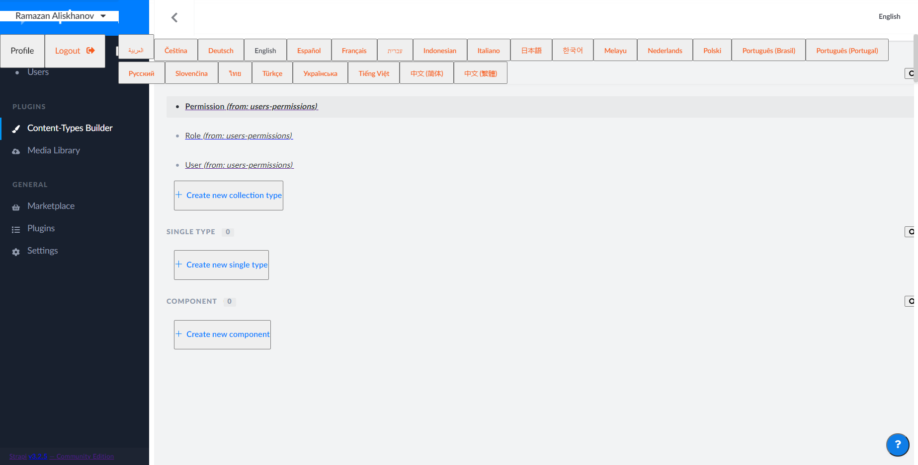Click the Plugins list icon
Viewport: 918px width, 465px height.
click(x=16, y=229)
